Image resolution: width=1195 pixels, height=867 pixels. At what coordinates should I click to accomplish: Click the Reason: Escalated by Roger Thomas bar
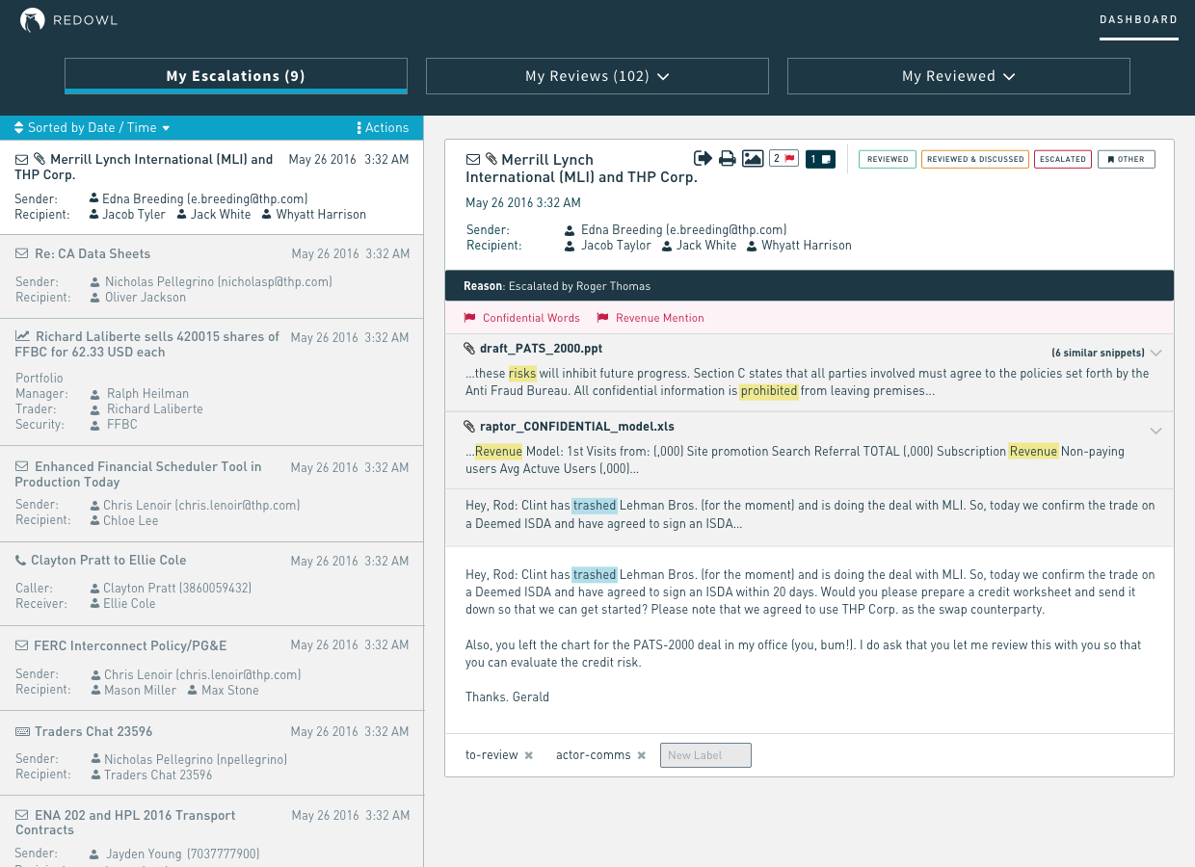[810, 286]
